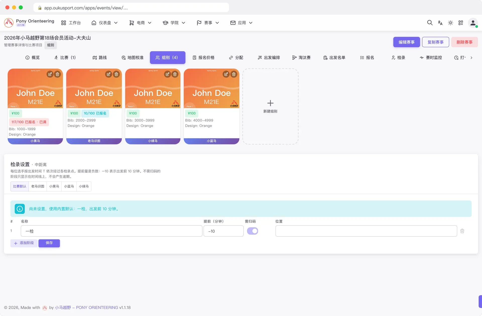Click the 复制赛事 button
The width and height of the screenshot is (482, 316).
(x=436, y=42)
